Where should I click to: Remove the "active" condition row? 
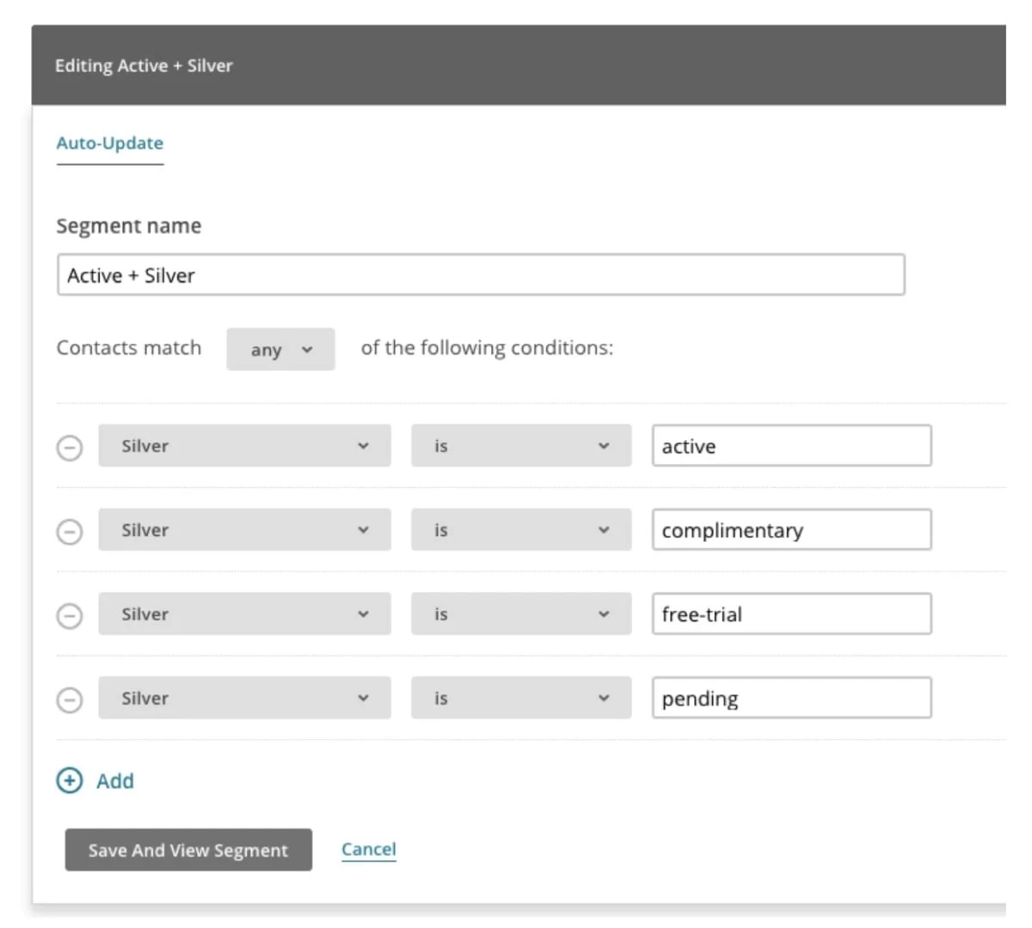70,446
